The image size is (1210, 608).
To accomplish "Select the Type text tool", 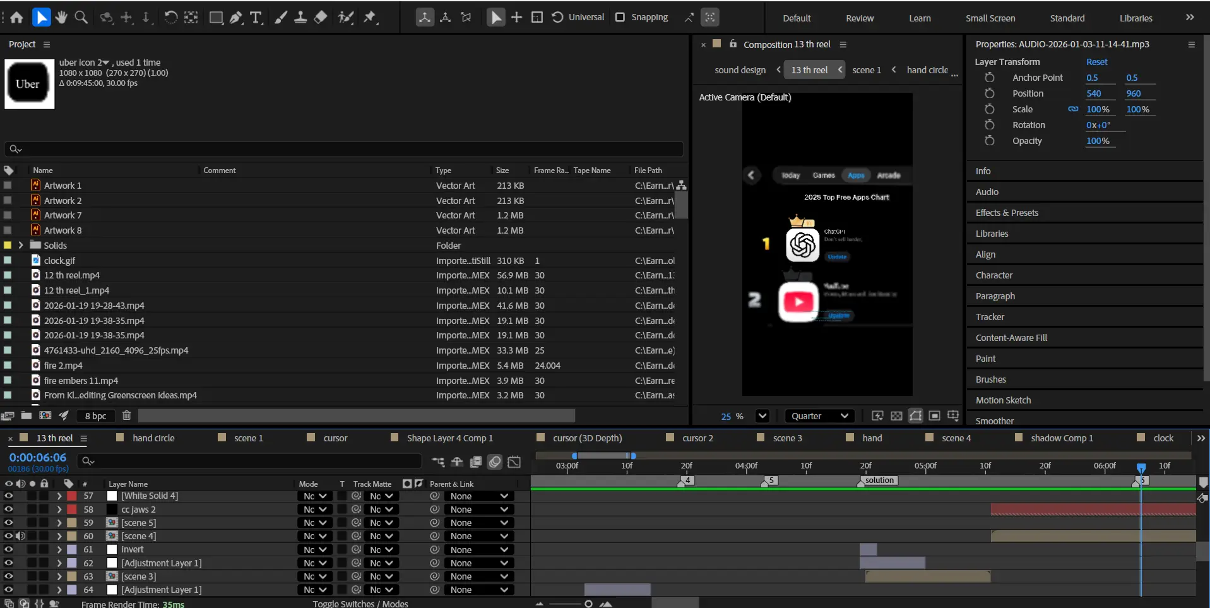I will coord(256,18).
